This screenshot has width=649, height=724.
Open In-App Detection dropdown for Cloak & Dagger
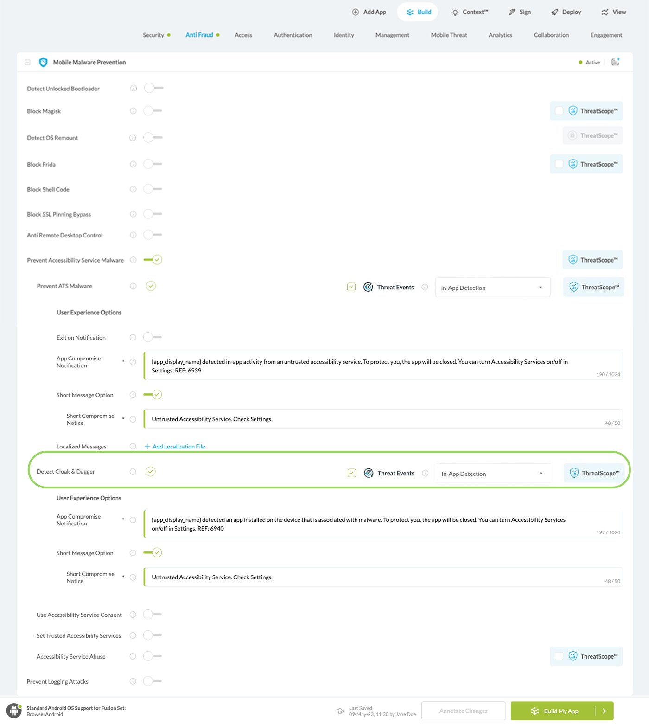(493, 474)
